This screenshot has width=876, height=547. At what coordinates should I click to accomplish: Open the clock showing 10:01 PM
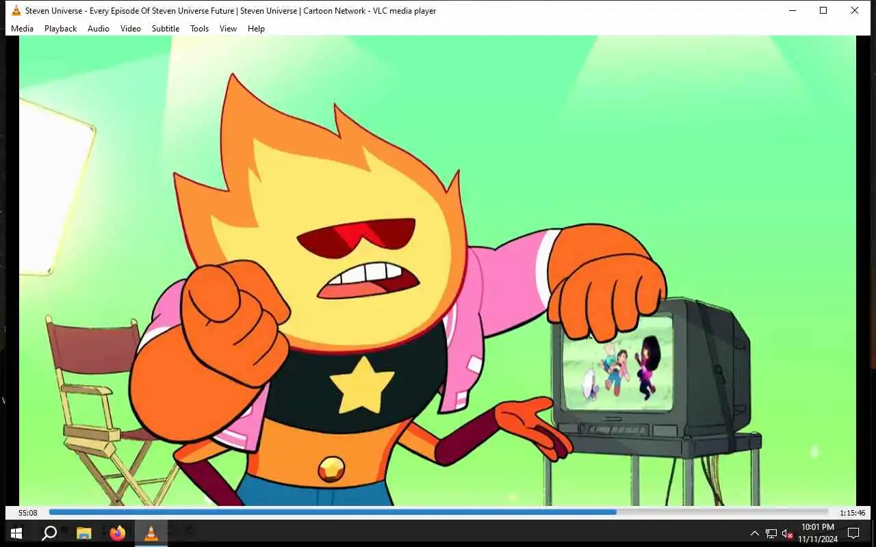(818, 533)
